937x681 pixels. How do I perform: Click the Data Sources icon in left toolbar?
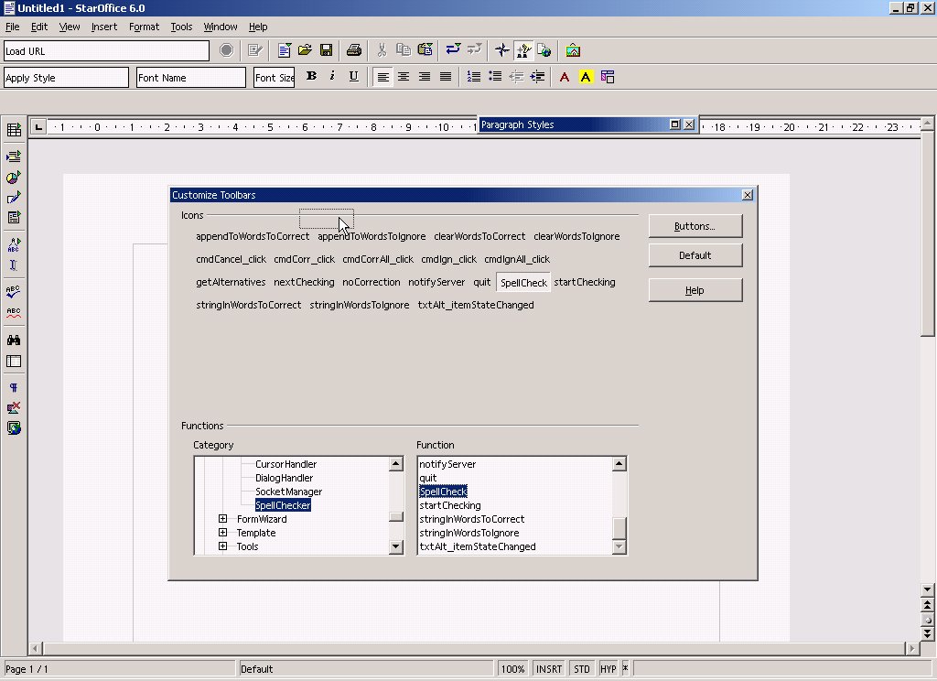pos(14,362)
